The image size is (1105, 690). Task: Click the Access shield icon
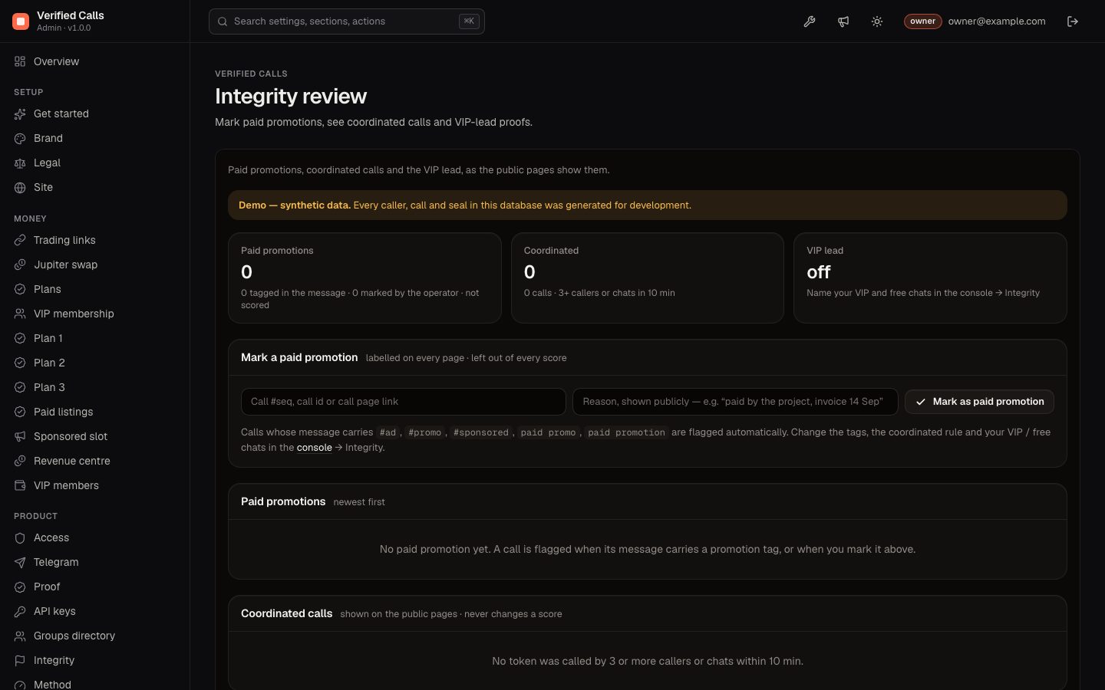pyautogui.click(x=20, y=537)
